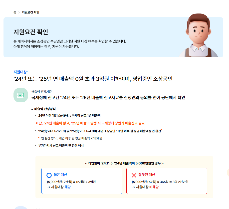Click the red X 잘못된 계산 icon
The image size is (229, 209).
click(134, 175)
